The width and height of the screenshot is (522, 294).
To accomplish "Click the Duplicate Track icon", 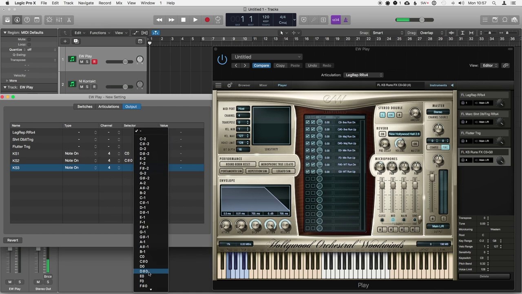I will (x=76, y=41).
